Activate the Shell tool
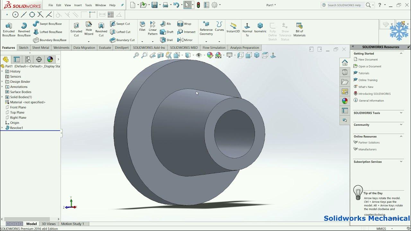Image resolution: width=411 pixels, height=231 pixels. pos(167,40)
